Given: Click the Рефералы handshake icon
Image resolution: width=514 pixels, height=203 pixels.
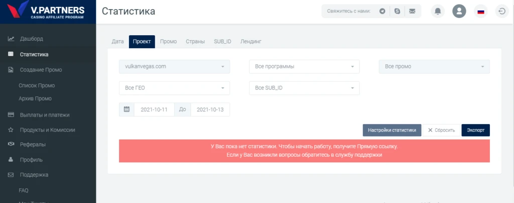Looking at the screenshot, I should tap(11, 144).
